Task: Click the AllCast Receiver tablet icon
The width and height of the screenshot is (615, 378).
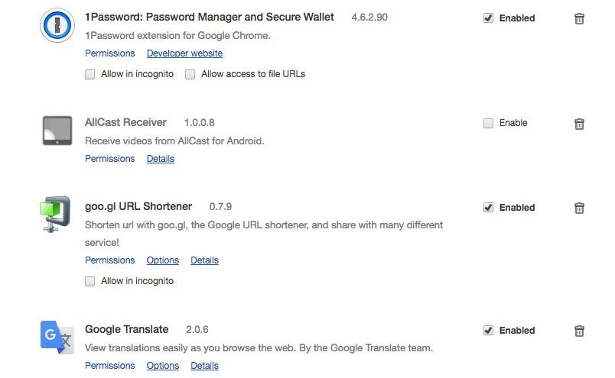Action: (57, 131)
